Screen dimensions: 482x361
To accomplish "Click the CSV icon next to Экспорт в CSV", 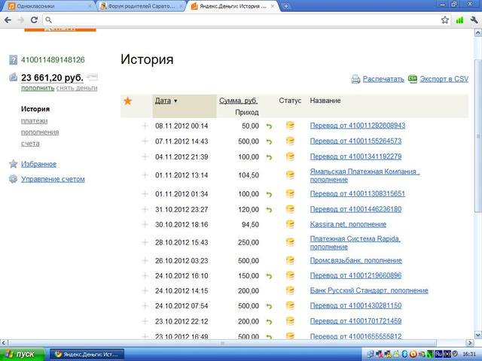I will tap(412, 79).
